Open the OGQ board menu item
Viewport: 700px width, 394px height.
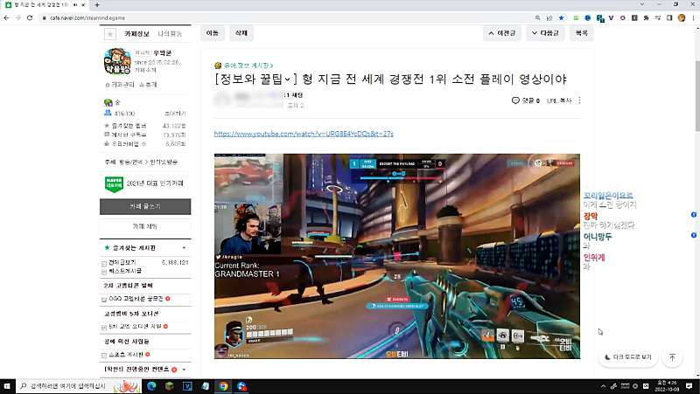(136, 299)
